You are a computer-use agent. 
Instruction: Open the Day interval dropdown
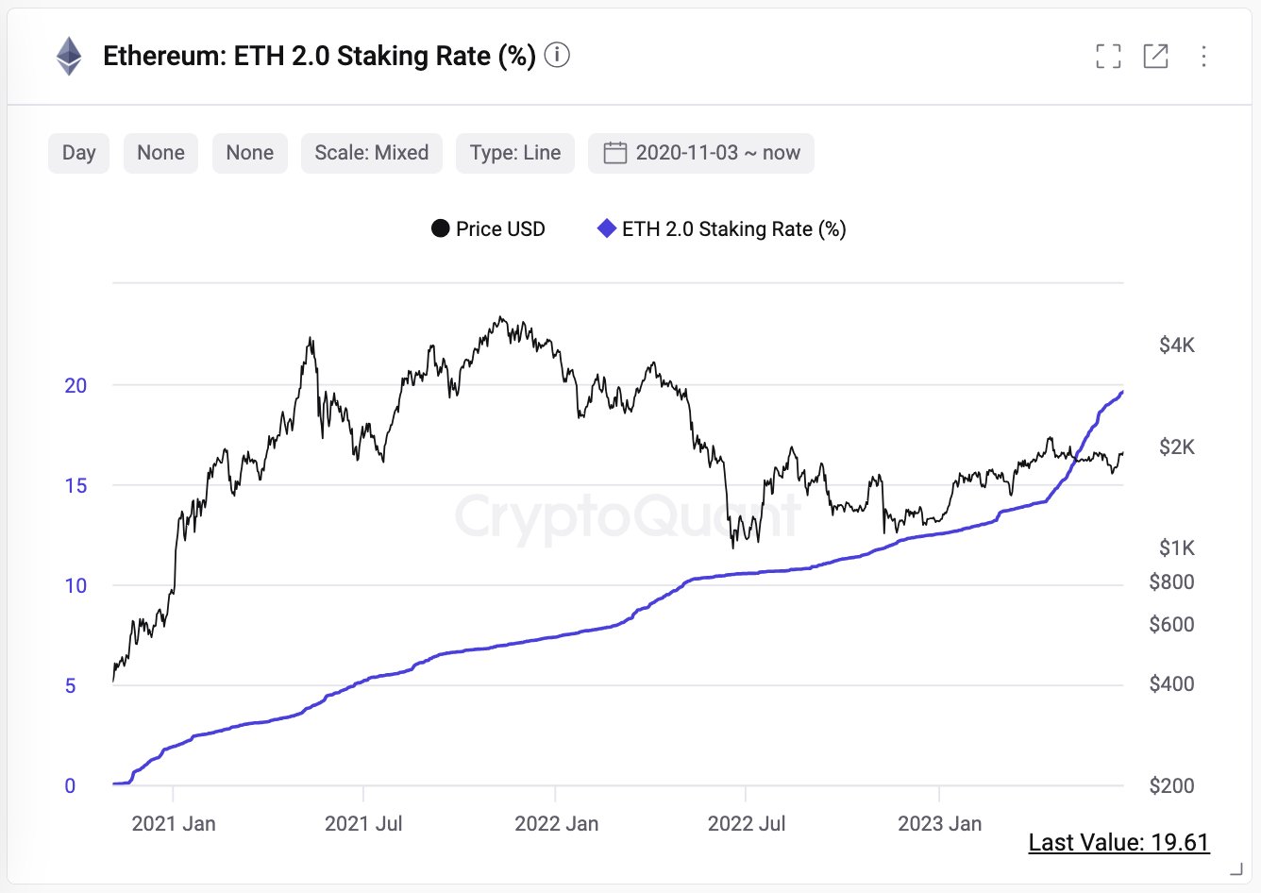click(78, 153)
